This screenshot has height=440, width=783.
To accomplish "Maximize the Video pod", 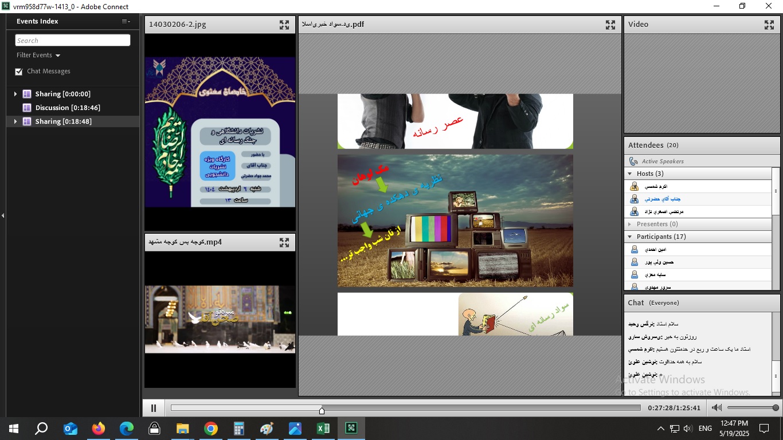I will click(769, 25).
